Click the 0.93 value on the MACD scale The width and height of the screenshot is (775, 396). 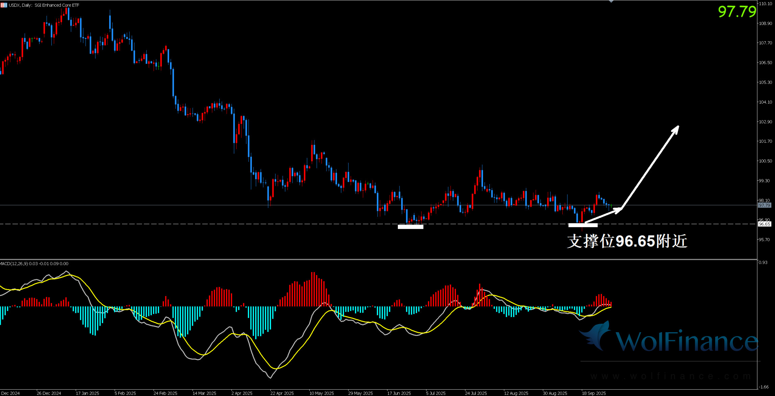[763, 262]
